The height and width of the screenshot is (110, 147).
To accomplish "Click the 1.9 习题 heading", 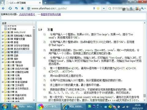I will [x=46, y=30].
